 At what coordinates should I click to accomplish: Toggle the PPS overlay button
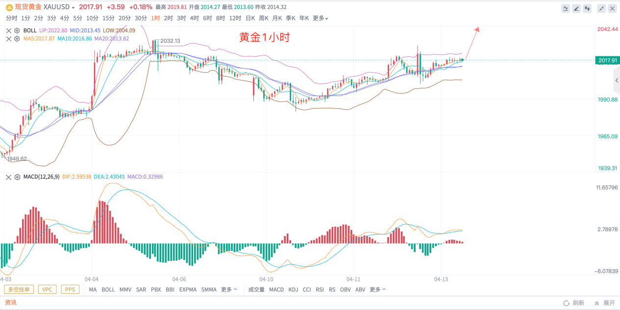70,289
